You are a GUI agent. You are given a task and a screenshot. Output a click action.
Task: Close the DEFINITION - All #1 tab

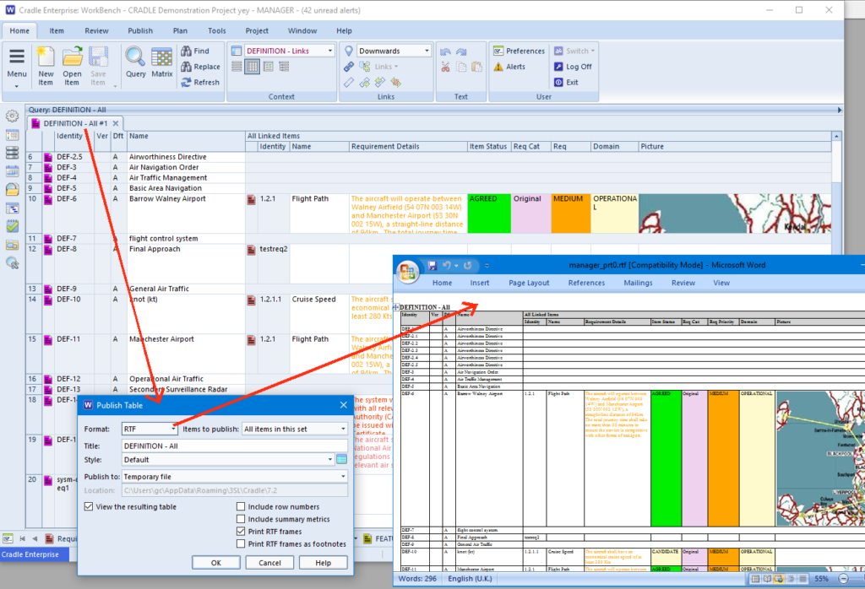pyautogui.click(x=116, y=123)
